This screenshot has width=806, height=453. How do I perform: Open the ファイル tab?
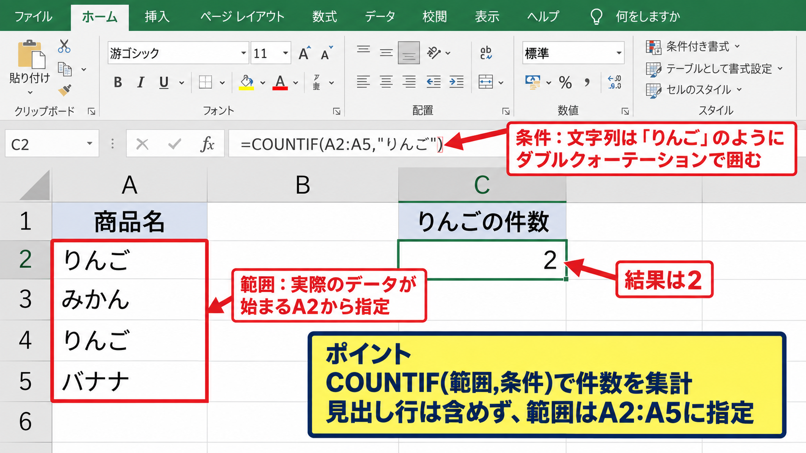pyautogui.click(x=33, y=16)
